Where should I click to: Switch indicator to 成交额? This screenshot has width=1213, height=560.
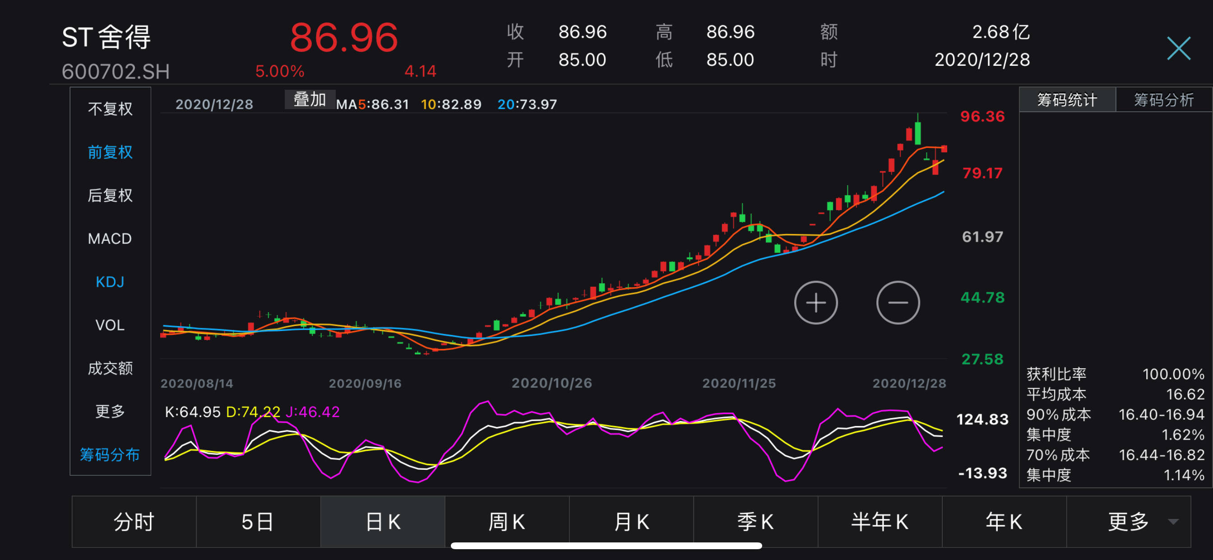(110, 368)
